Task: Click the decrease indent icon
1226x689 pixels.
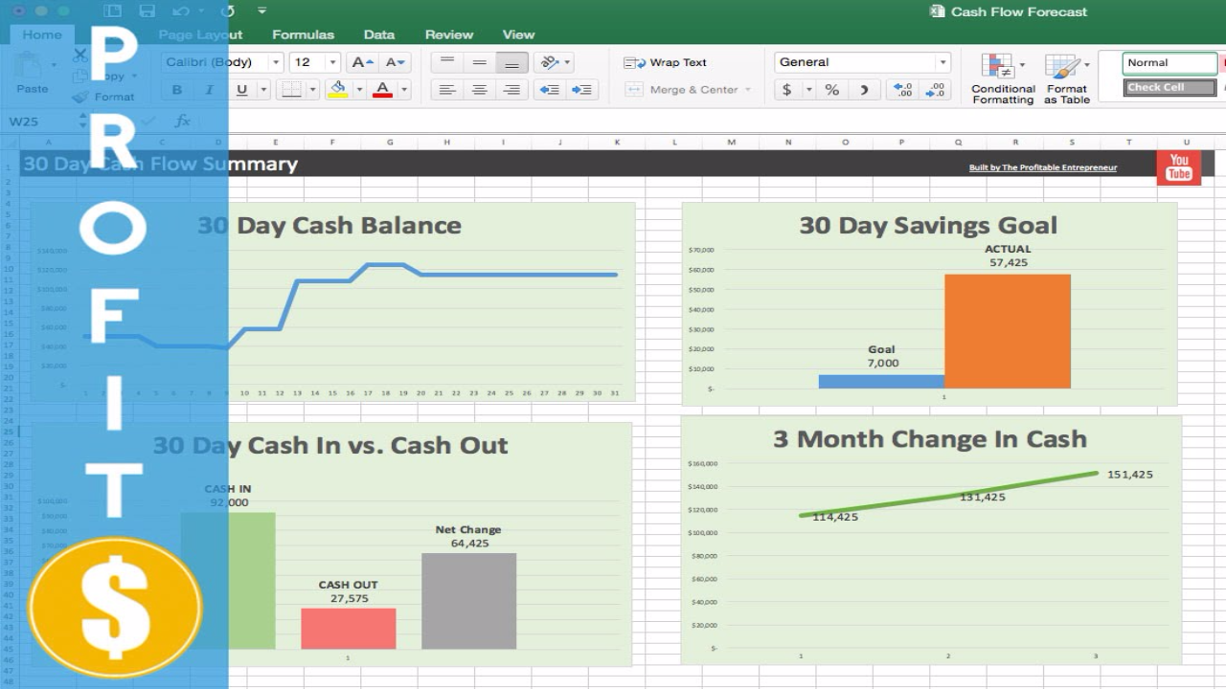Action: click(550, 89)
